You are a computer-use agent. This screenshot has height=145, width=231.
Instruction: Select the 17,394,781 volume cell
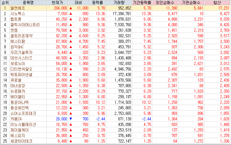[x=122, y=14]
